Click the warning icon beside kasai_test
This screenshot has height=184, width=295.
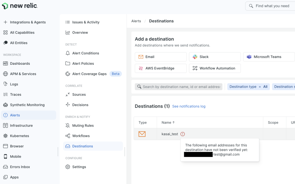[183, 134]
